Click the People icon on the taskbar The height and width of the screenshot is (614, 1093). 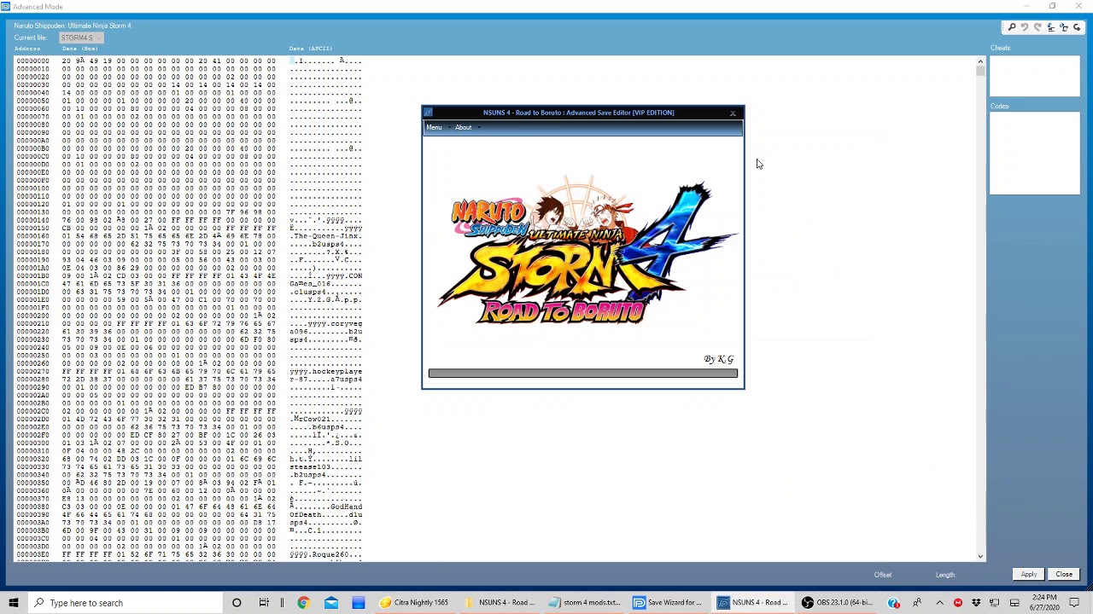(916, 603)
